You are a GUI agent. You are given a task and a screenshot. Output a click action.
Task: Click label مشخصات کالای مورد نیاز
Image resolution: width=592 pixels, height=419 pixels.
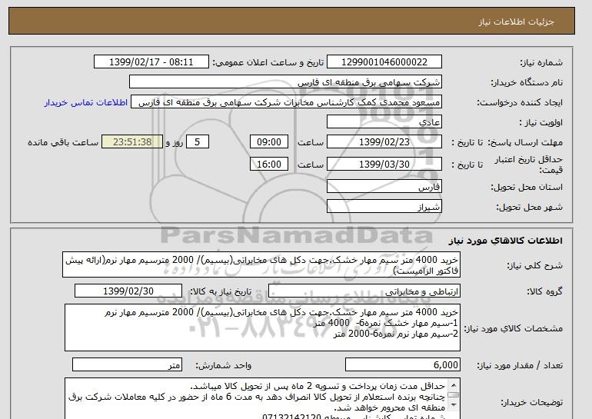514,328
